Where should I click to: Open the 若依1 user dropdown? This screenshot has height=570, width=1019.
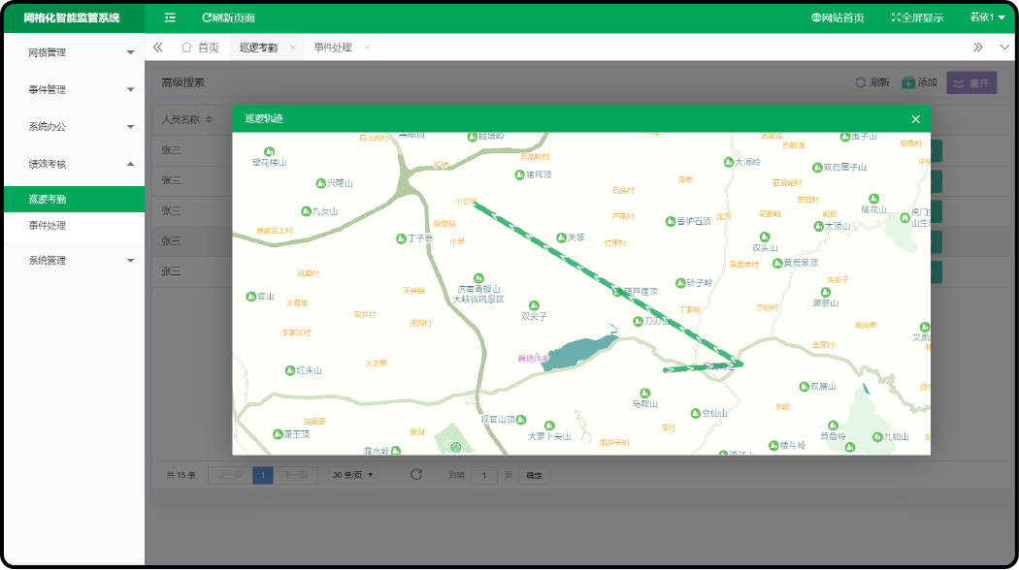[x=986, y=17]
